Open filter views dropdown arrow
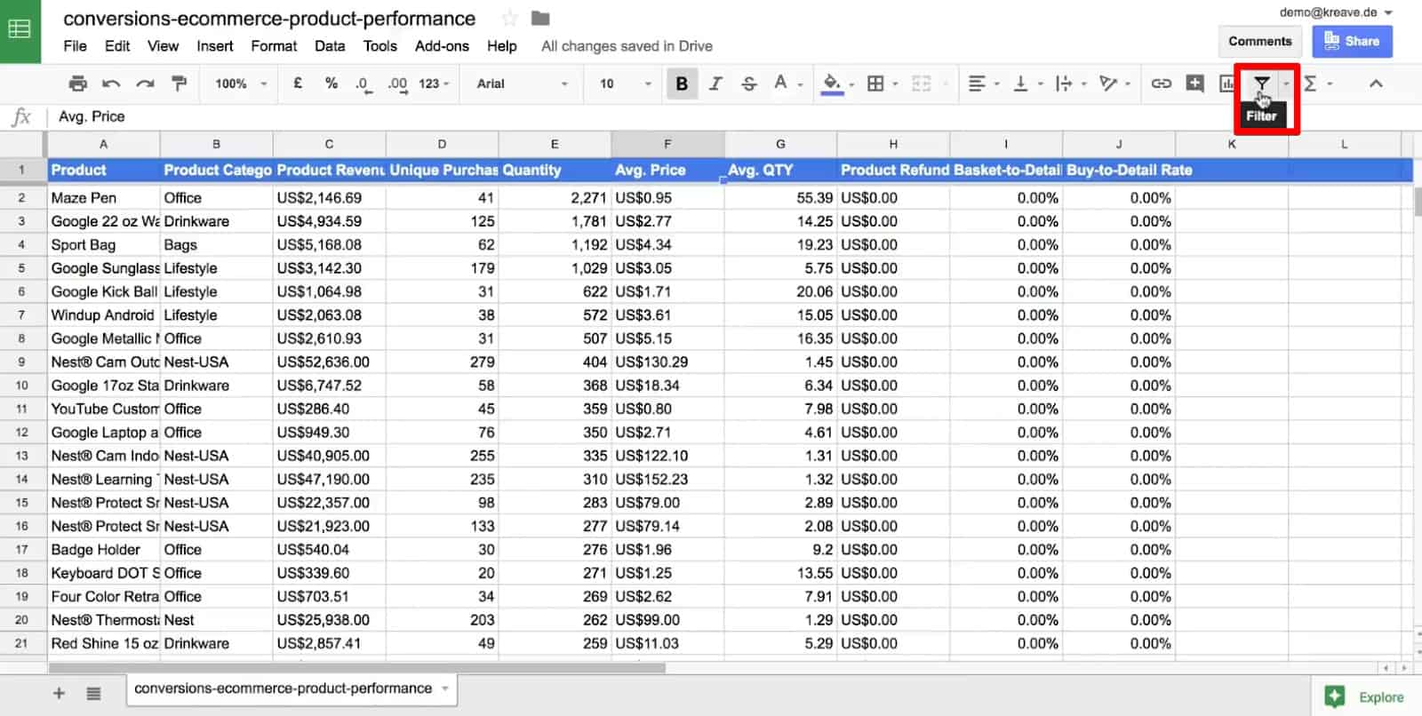 (x=1286, y=84)
